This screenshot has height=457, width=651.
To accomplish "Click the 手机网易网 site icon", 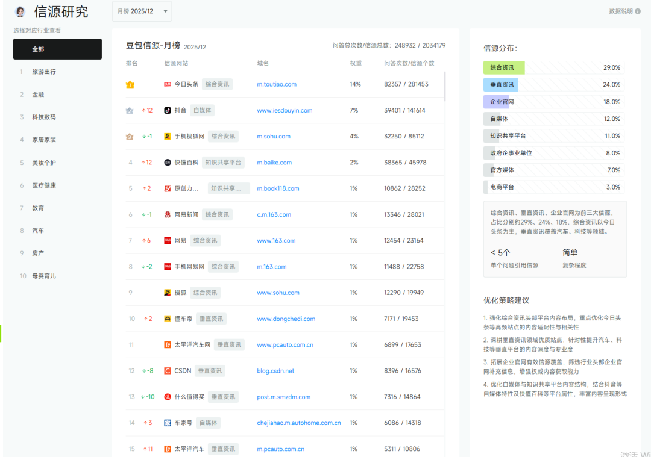I will point(168,267).
